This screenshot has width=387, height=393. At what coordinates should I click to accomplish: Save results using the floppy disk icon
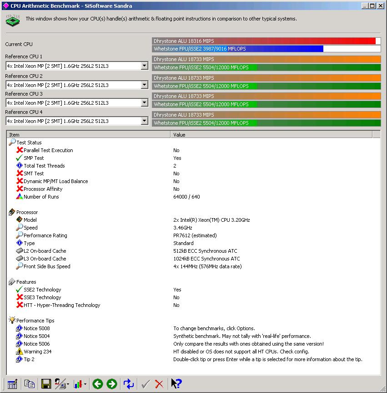[x=46, y=384]
